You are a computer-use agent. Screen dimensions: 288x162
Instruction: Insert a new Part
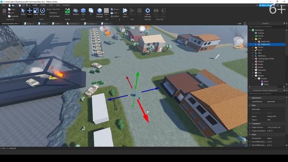click(x=83, y=11)
